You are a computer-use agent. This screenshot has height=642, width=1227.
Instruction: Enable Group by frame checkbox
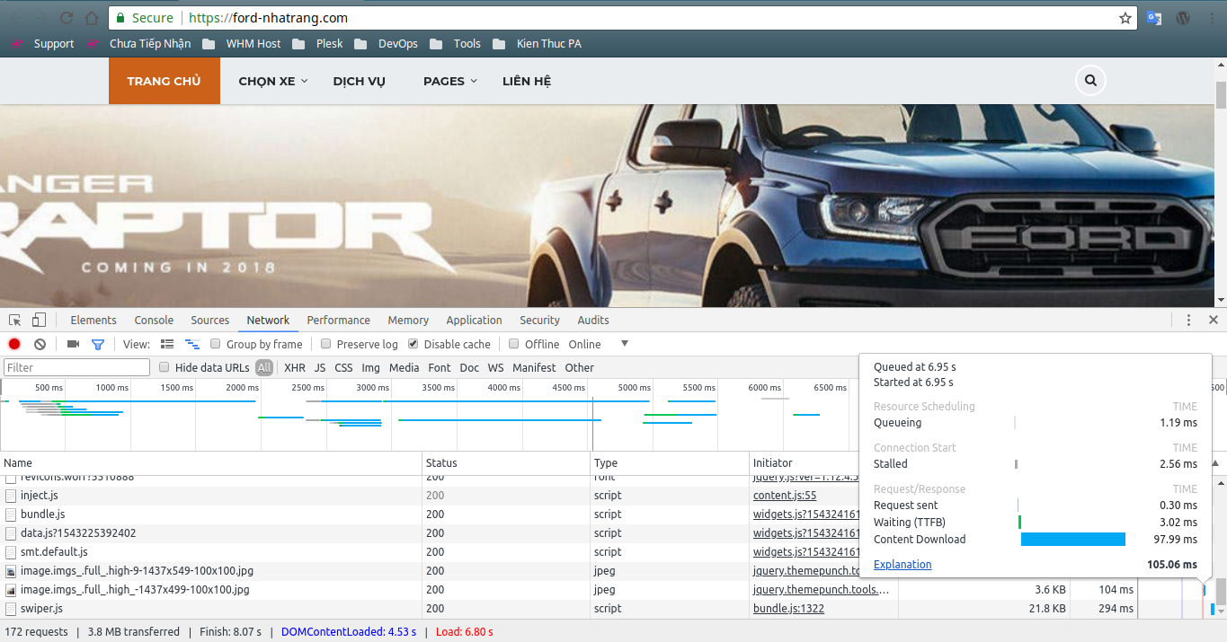(x=216, y=344)
